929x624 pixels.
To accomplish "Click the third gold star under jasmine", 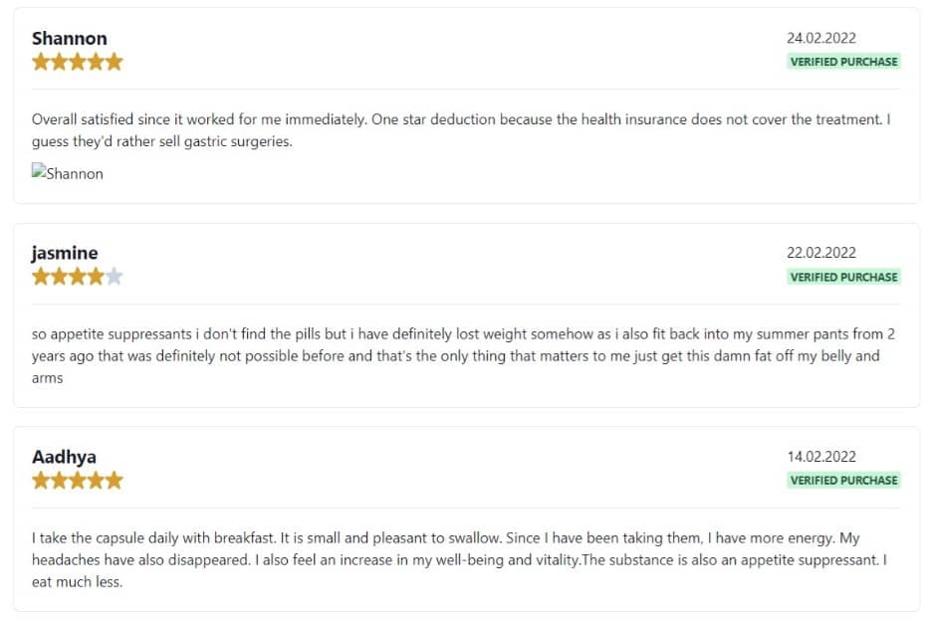I will 78,277.
